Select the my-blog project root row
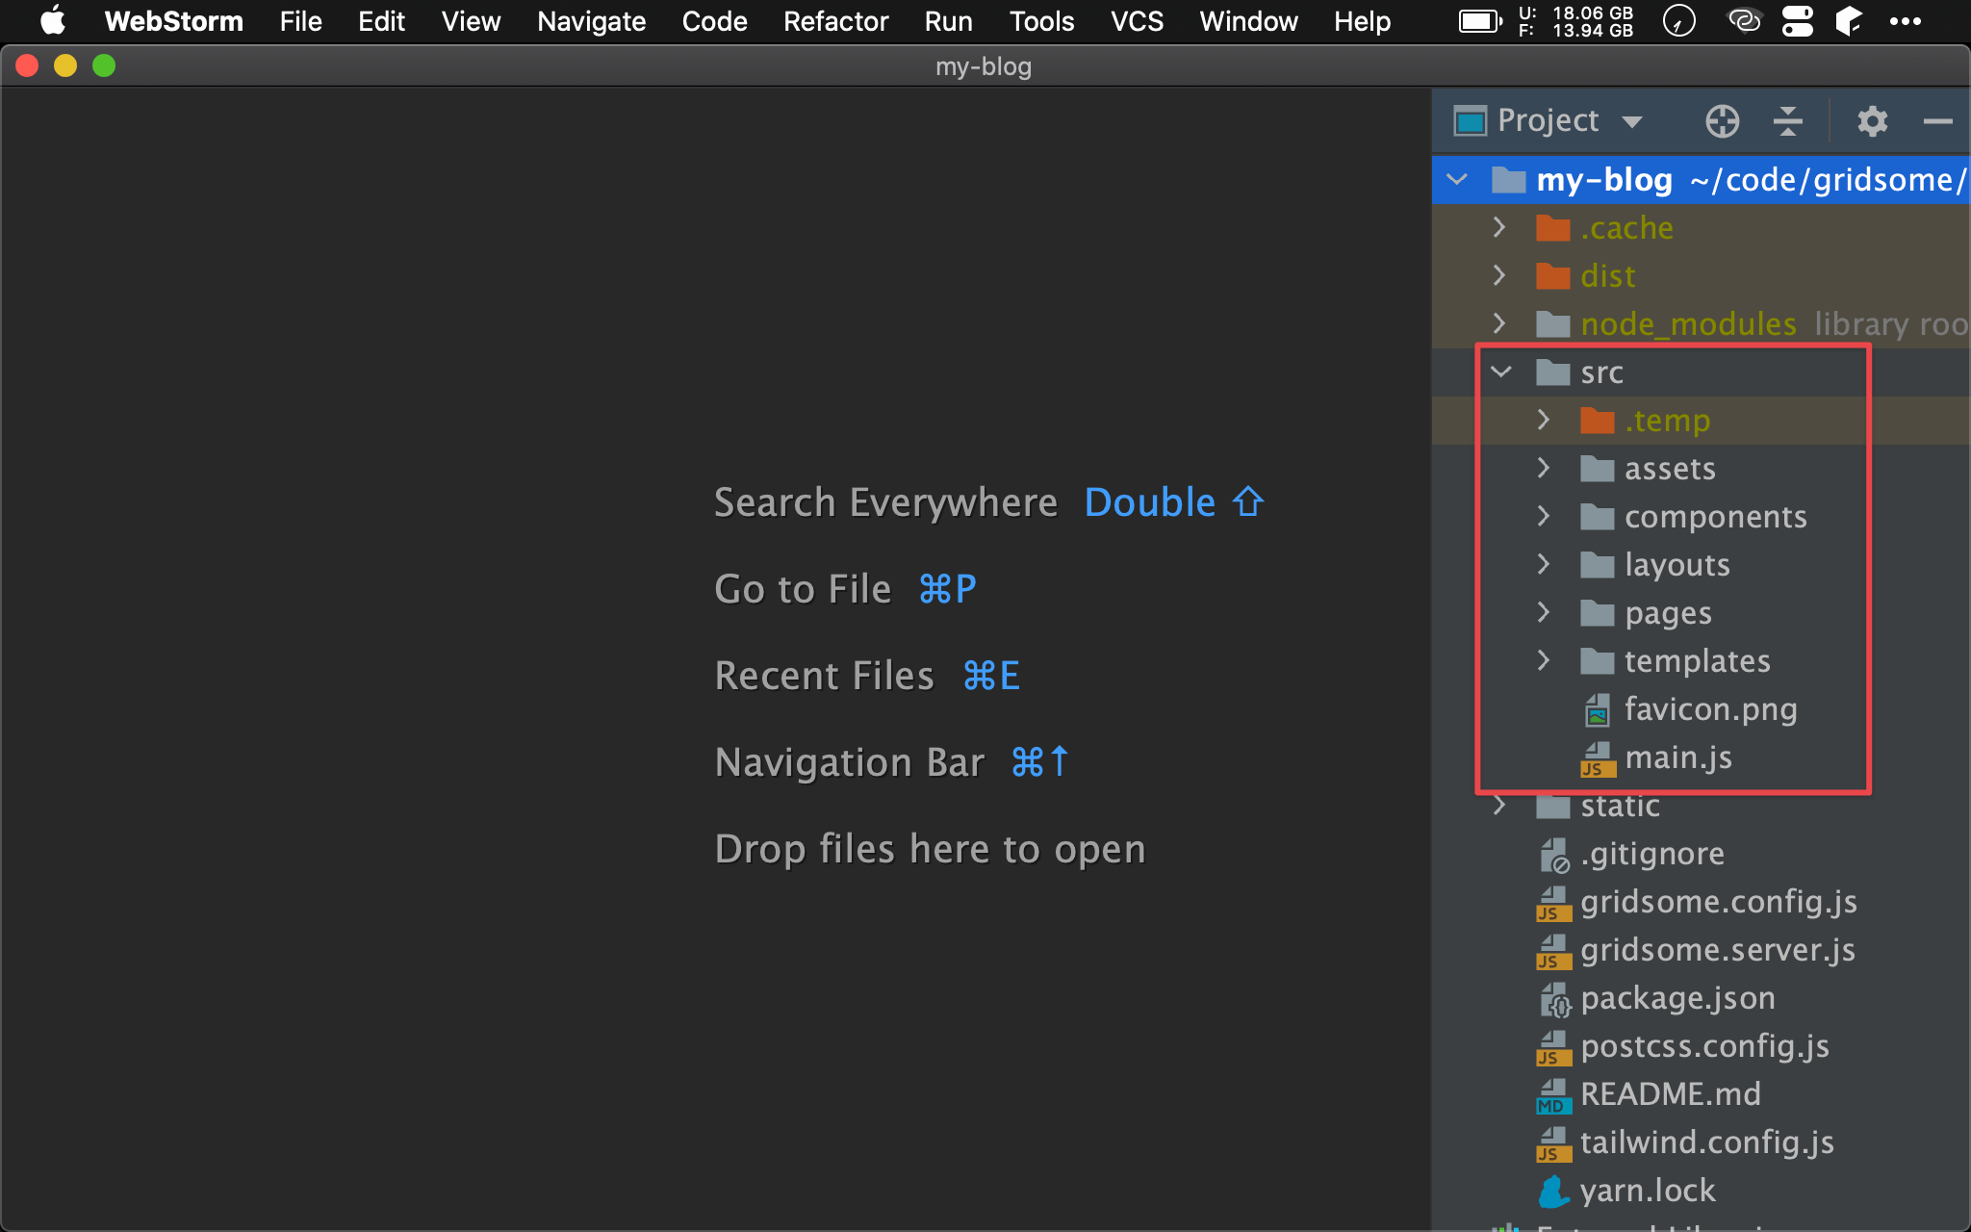The height and width of the screenshot is (1232, 1971). 1701,179
